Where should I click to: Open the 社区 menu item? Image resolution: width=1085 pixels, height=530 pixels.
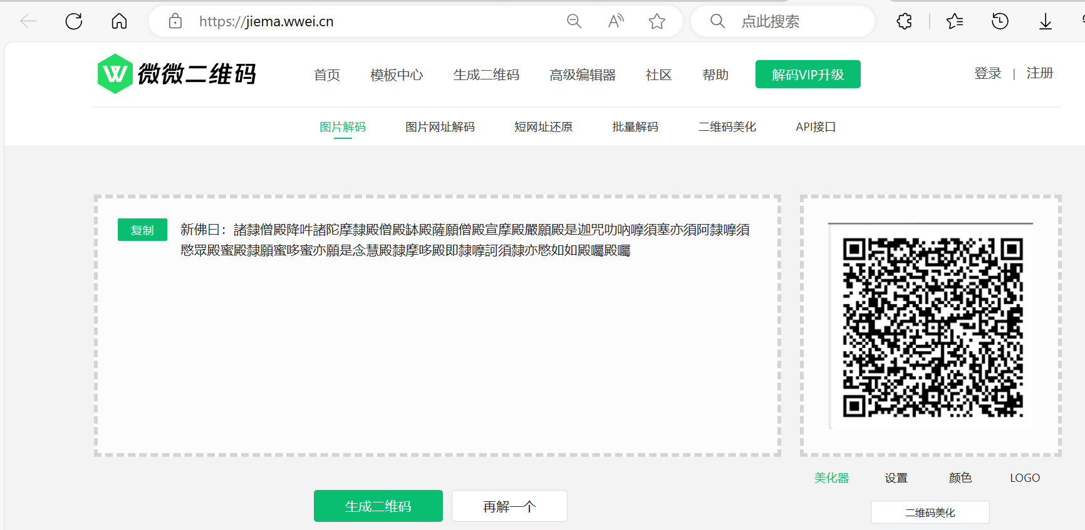(658, 75)
